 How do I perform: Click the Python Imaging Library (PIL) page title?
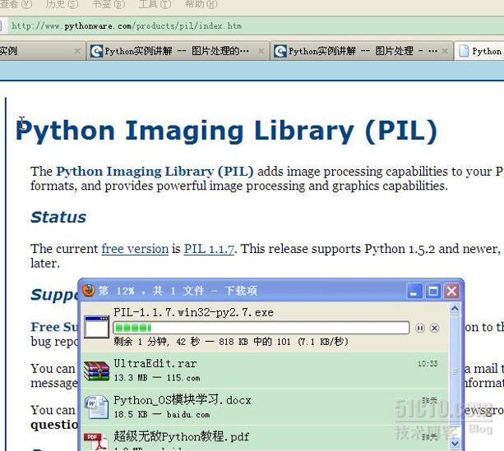[x=226, y=131]
